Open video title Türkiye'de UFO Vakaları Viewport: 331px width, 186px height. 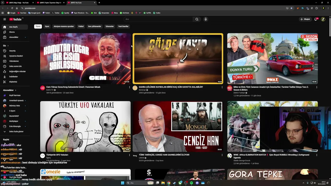point(57,155)
